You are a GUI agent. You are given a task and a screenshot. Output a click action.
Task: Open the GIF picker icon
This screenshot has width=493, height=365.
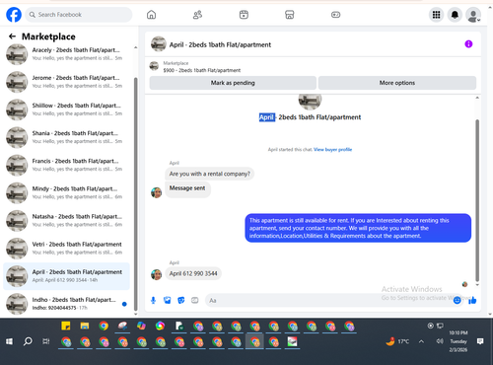195,300
